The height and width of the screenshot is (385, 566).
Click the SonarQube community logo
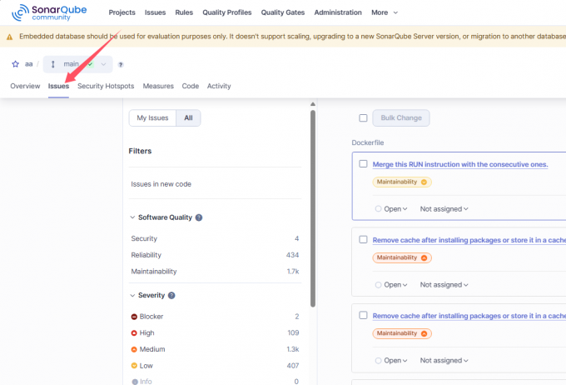[49, 12]
